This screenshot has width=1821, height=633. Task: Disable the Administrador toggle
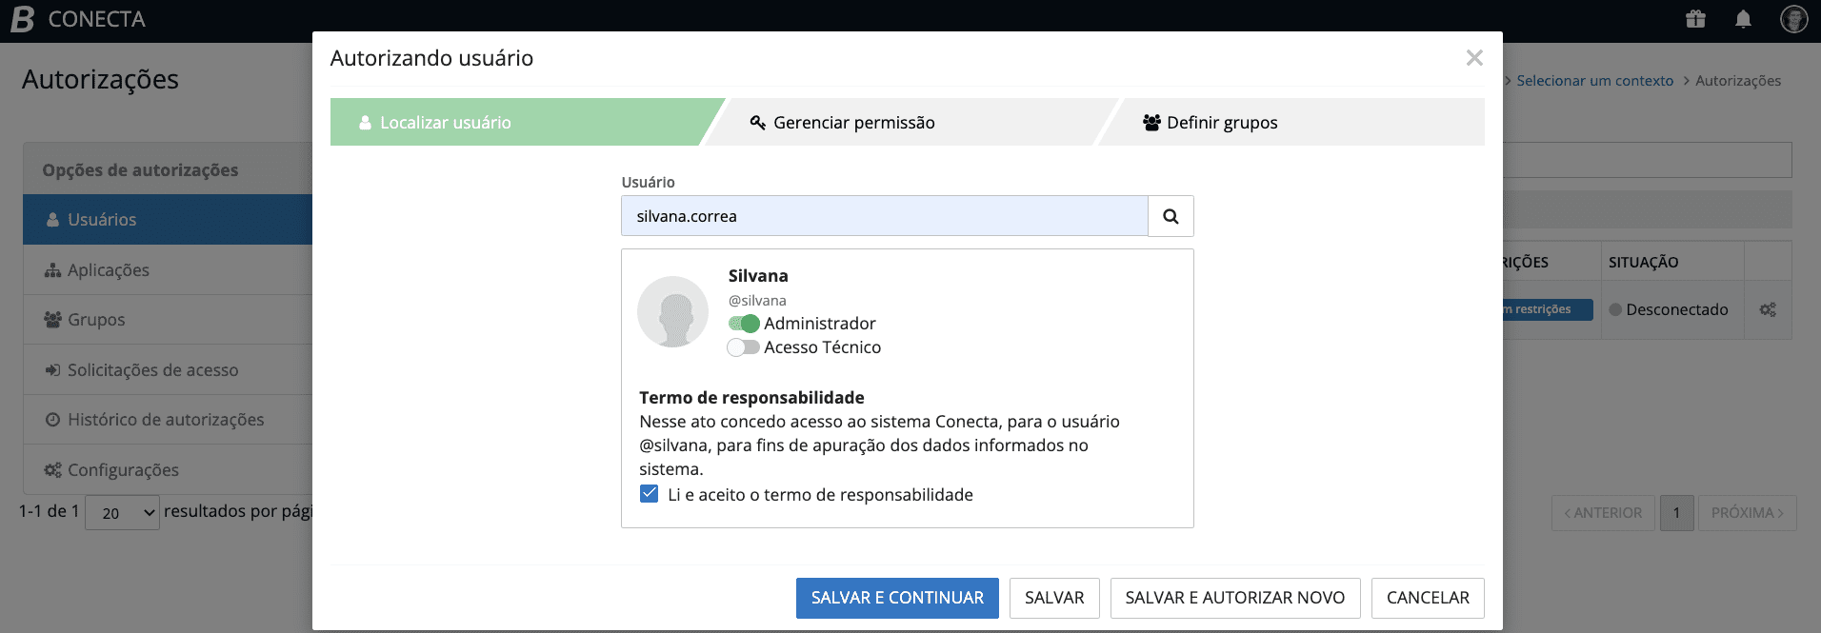(744, 324)
